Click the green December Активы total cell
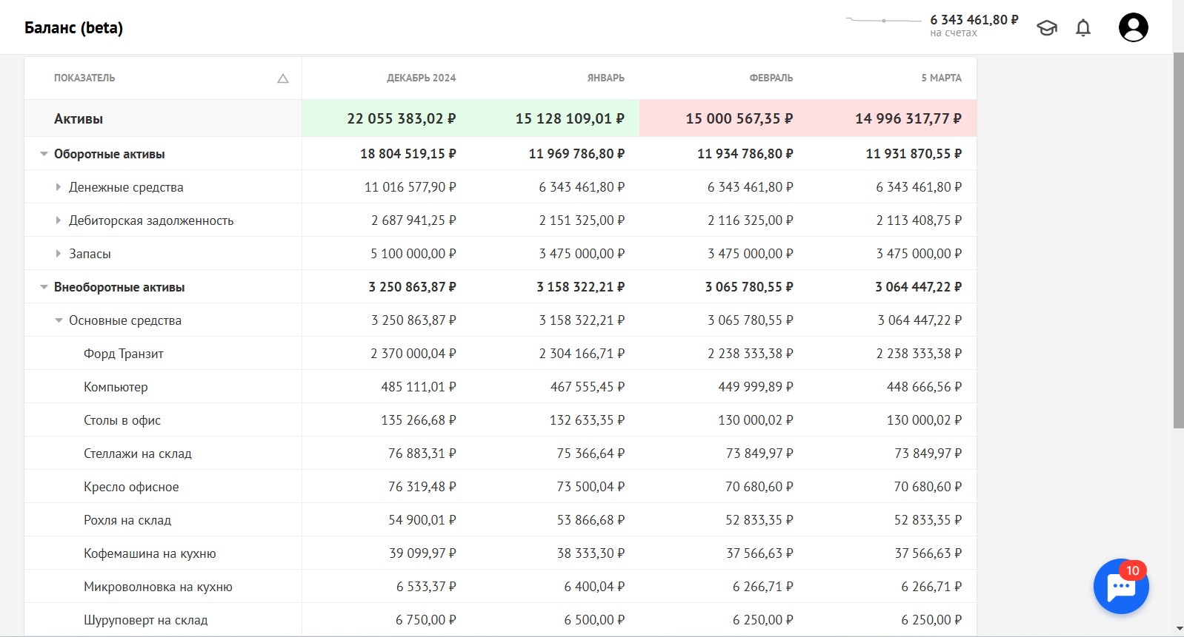Screen dimensions: 1184x637 click(386, 118)
